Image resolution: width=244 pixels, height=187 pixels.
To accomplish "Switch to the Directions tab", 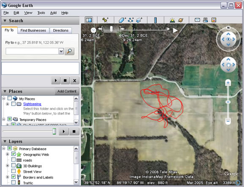I will (x=61, y=30).
